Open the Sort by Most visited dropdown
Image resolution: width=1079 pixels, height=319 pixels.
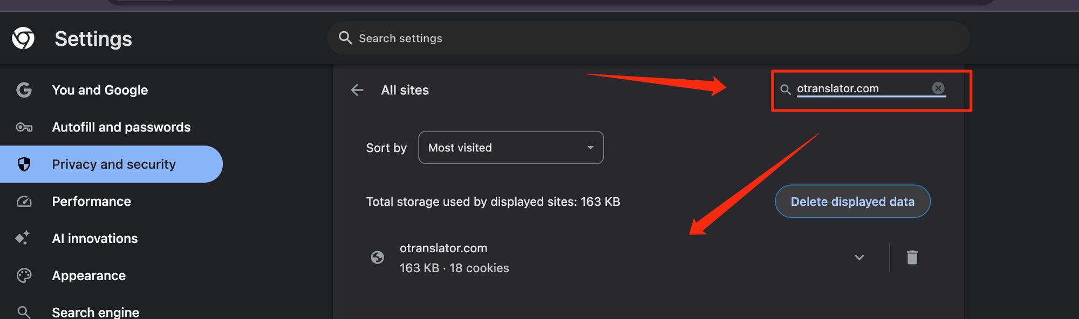tap(510, 148)
